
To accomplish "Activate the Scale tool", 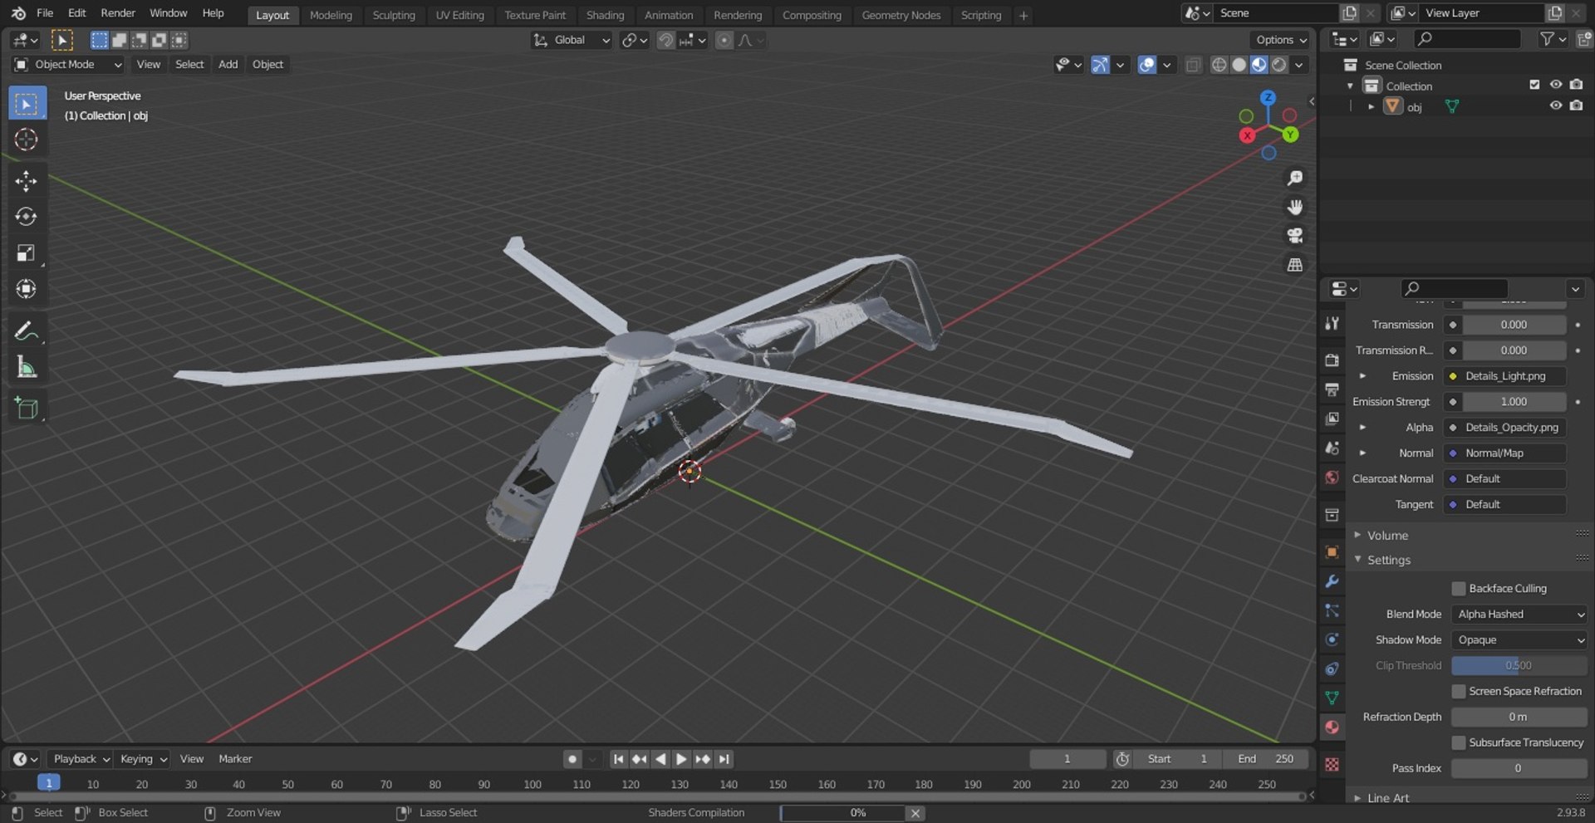I will tap(27, 253).
